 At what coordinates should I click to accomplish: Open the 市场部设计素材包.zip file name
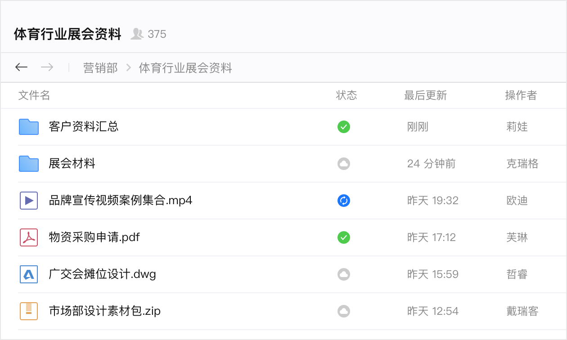pos(105,311)
